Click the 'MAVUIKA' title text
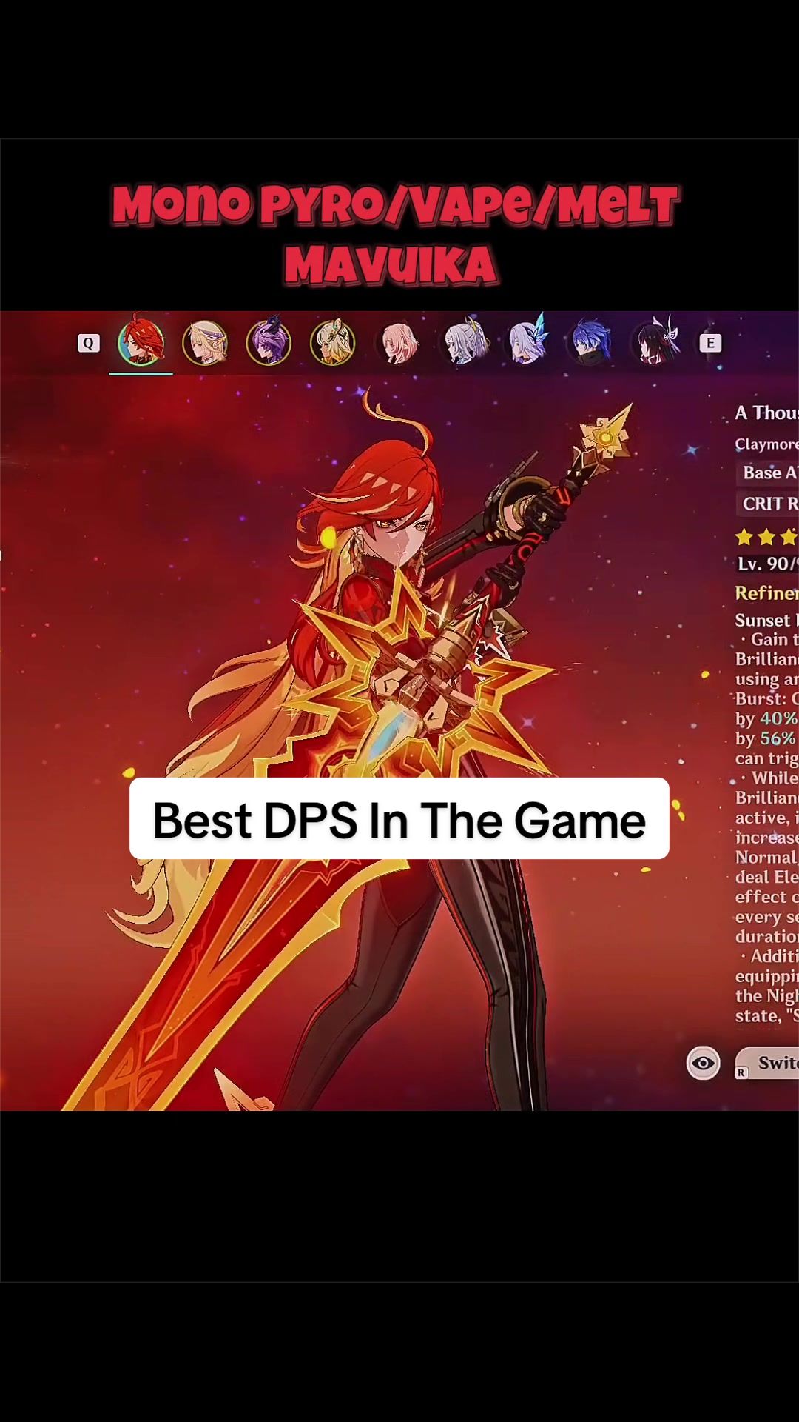Screen dimensions: 799x1422 pyautogui.click(x=391, y=265)
